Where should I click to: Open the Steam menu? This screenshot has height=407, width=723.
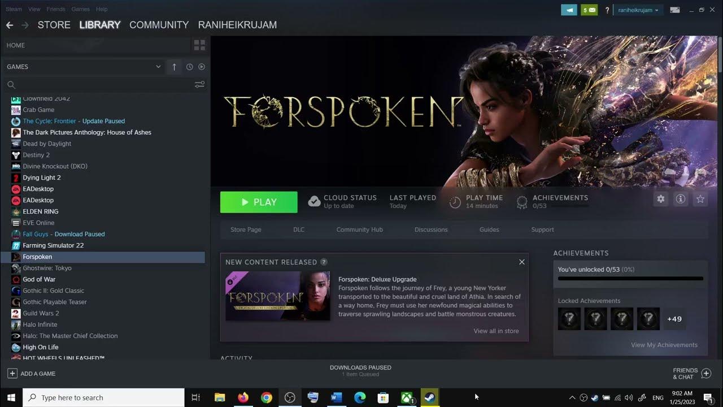[x=14, y=10]
